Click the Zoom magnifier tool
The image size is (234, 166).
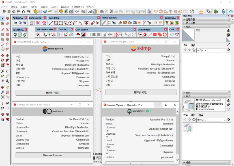pyautogui.click(x=3, y=92)
